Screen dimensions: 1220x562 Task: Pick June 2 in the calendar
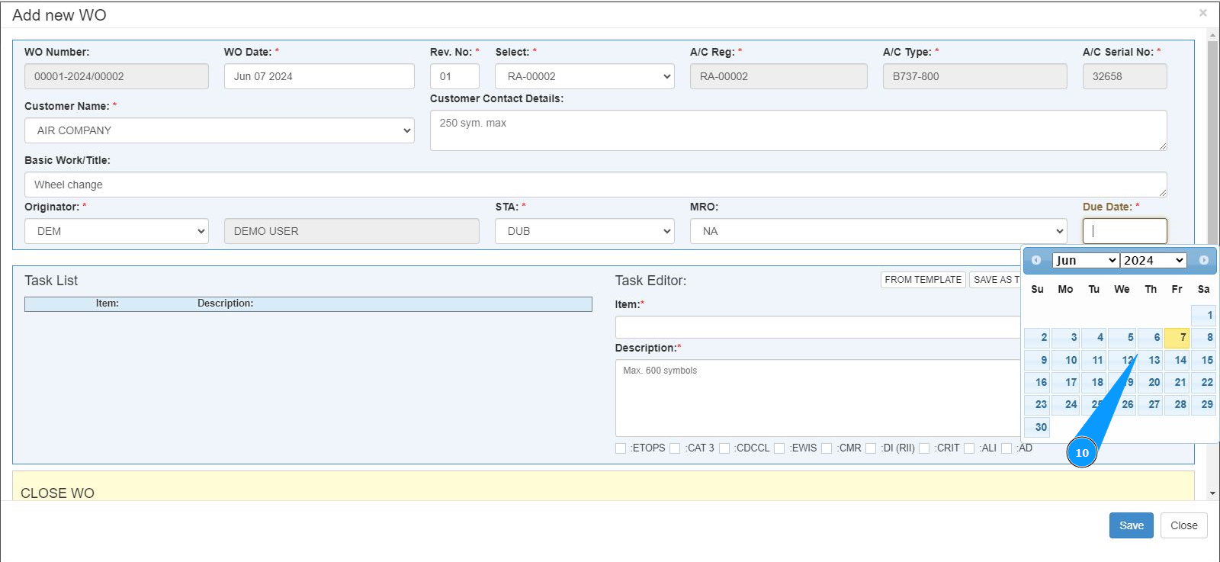[1037, 337]
